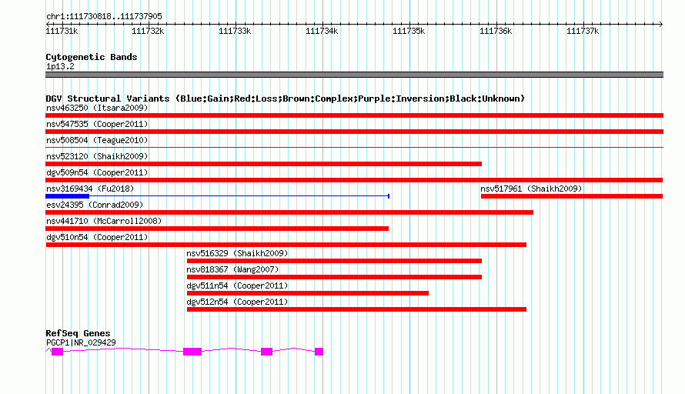Image resolution: width=685 pixels, height=394 pixels.
Task: Click the first magenta exon of PGCP1
Action: tap(57, 352)
